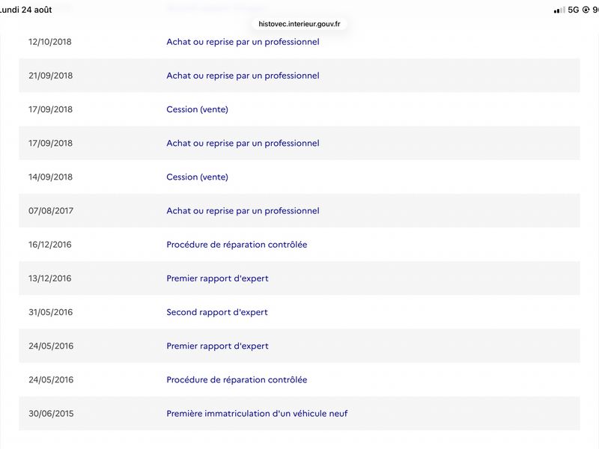Open Premier rapport d'expert dated 13/12/2016
The image size is (599, 449).
point(217,278)
